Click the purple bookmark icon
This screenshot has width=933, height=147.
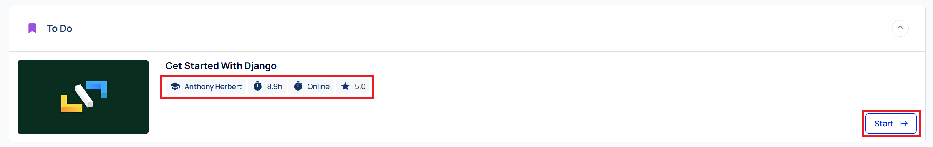(x=32, y=28)
